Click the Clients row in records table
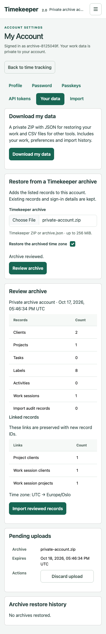 pyautogui.click(x=53, y=332)
